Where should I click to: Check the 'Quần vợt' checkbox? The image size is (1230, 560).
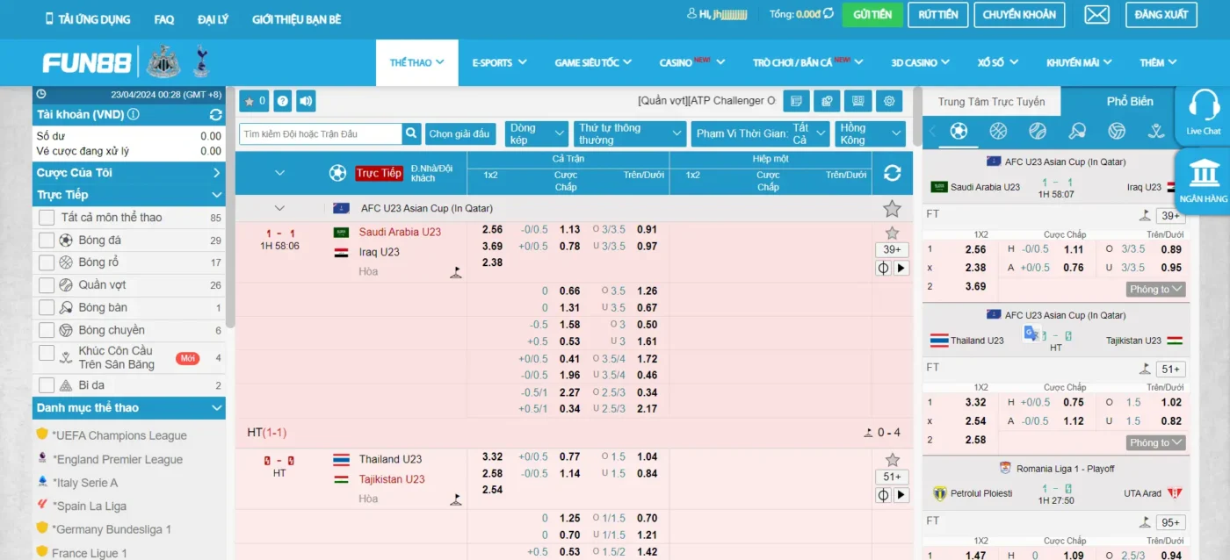pyautogui.click(x=47, y=285)
